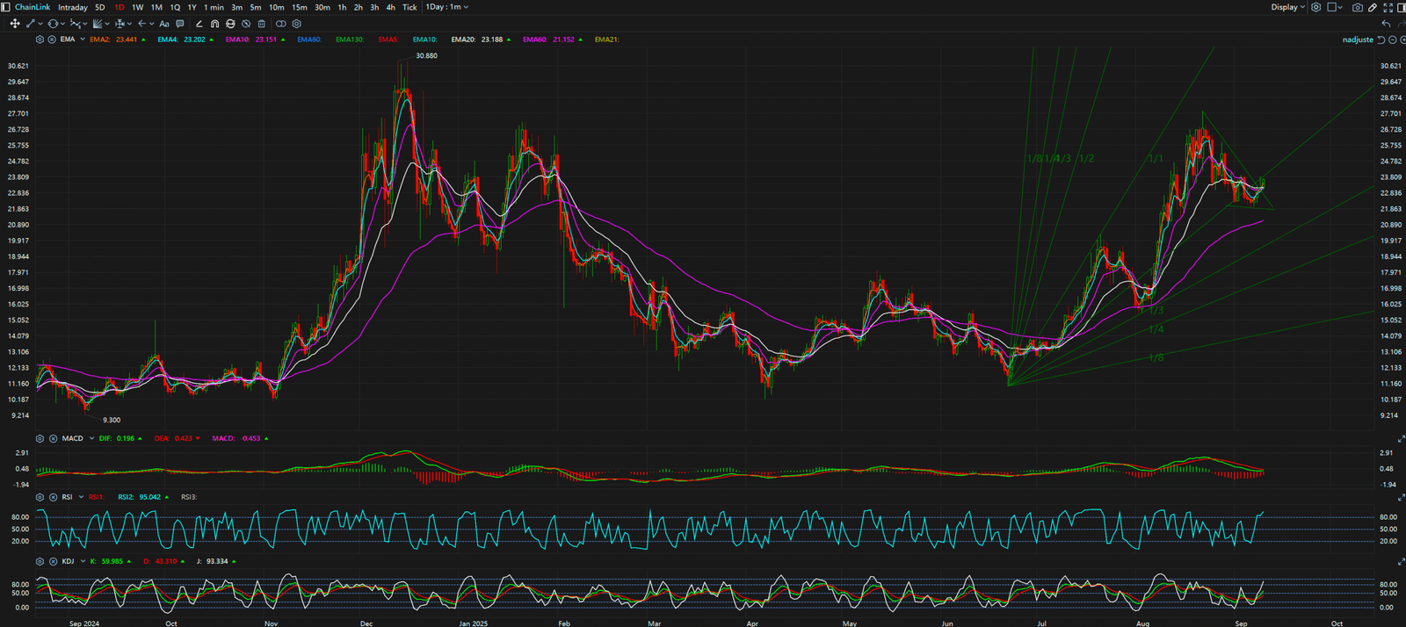The height and width of the screenshot is (627, 1406).
Task: Redo the last drawing action
Action: [1401, 24]
